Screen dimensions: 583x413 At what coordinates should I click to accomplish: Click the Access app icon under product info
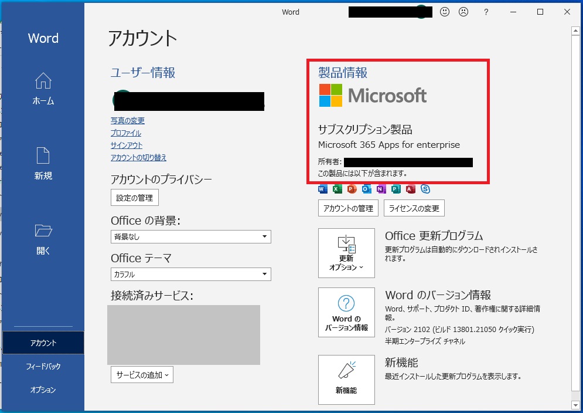pos(411,189)
